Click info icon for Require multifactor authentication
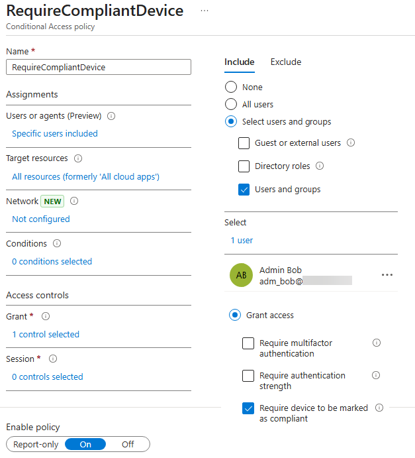The width and height of the screenshot is (415, 458). click(377, 343)
